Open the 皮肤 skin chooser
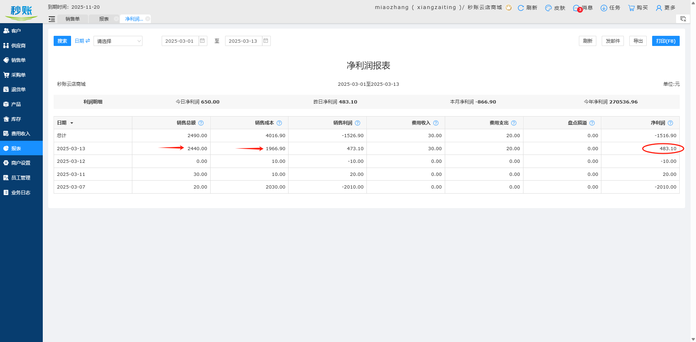This screenshot has width=696, height=342. click(555, 8)
